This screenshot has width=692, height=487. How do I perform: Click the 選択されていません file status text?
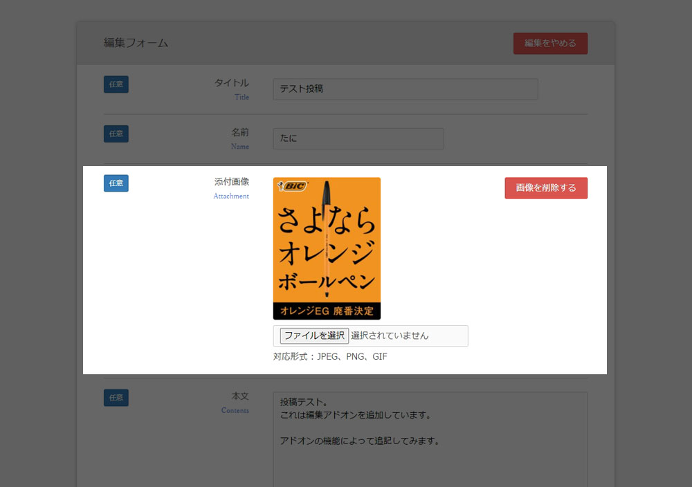[x=390, y=336]
